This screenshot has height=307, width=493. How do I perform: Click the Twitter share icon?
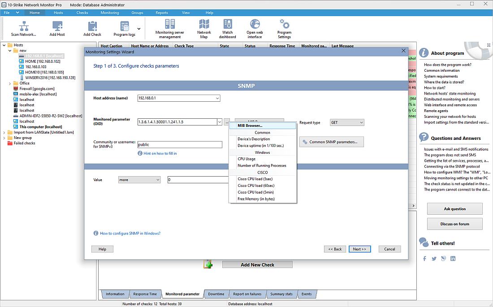(434, 259)
